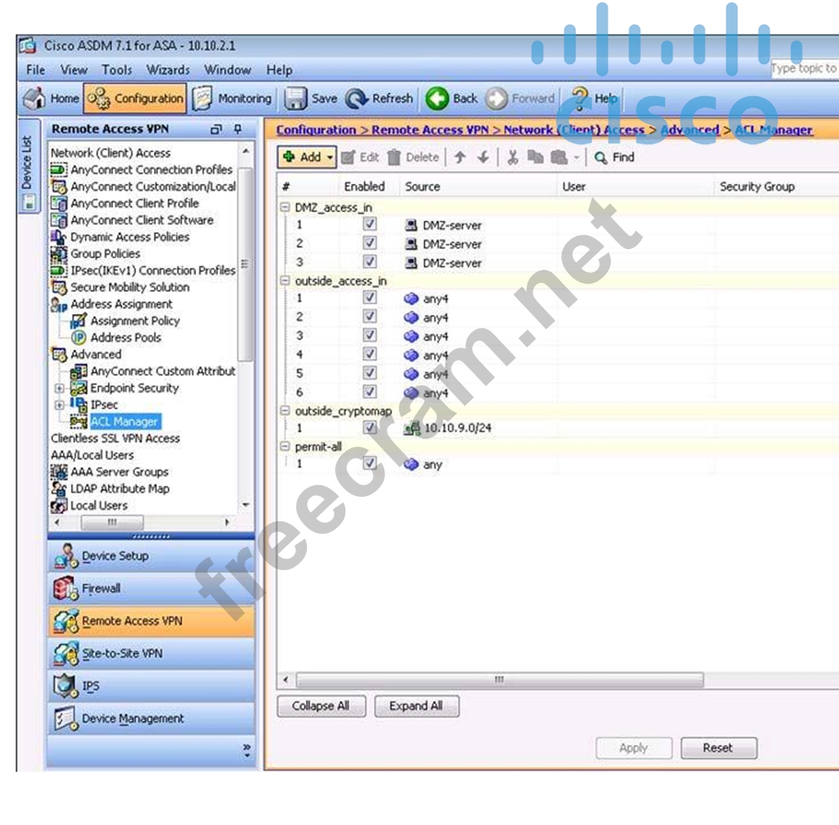The height and width of the screenshot is (825, 839).
Task: Open the Wizards menu
Action: 168,70
